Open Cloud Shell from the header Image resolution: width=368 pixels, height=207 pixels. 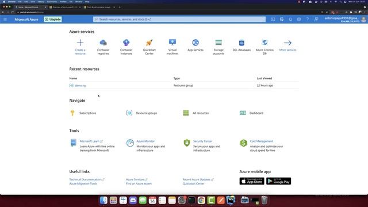click(x=273, y=19)
